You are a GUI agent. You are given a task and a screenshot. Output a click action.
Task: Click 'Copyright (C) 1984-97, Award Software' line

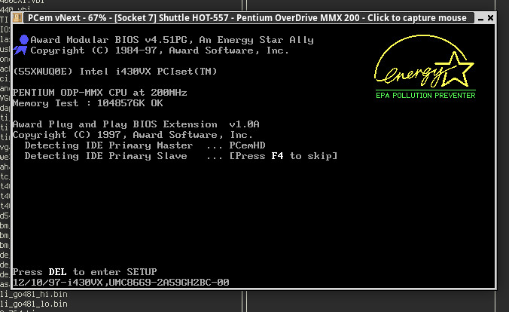point(160,50)
